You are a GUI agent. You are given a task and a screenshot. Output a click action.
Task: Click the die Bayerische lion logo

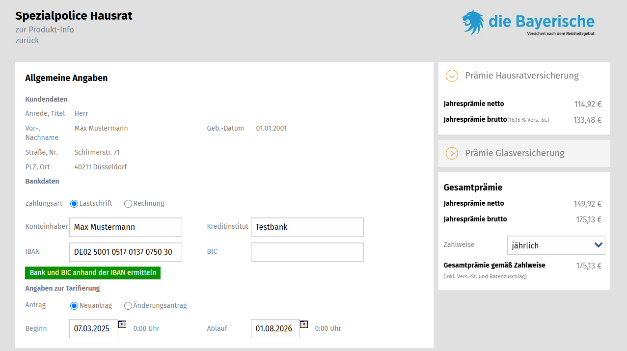[472, 23]
